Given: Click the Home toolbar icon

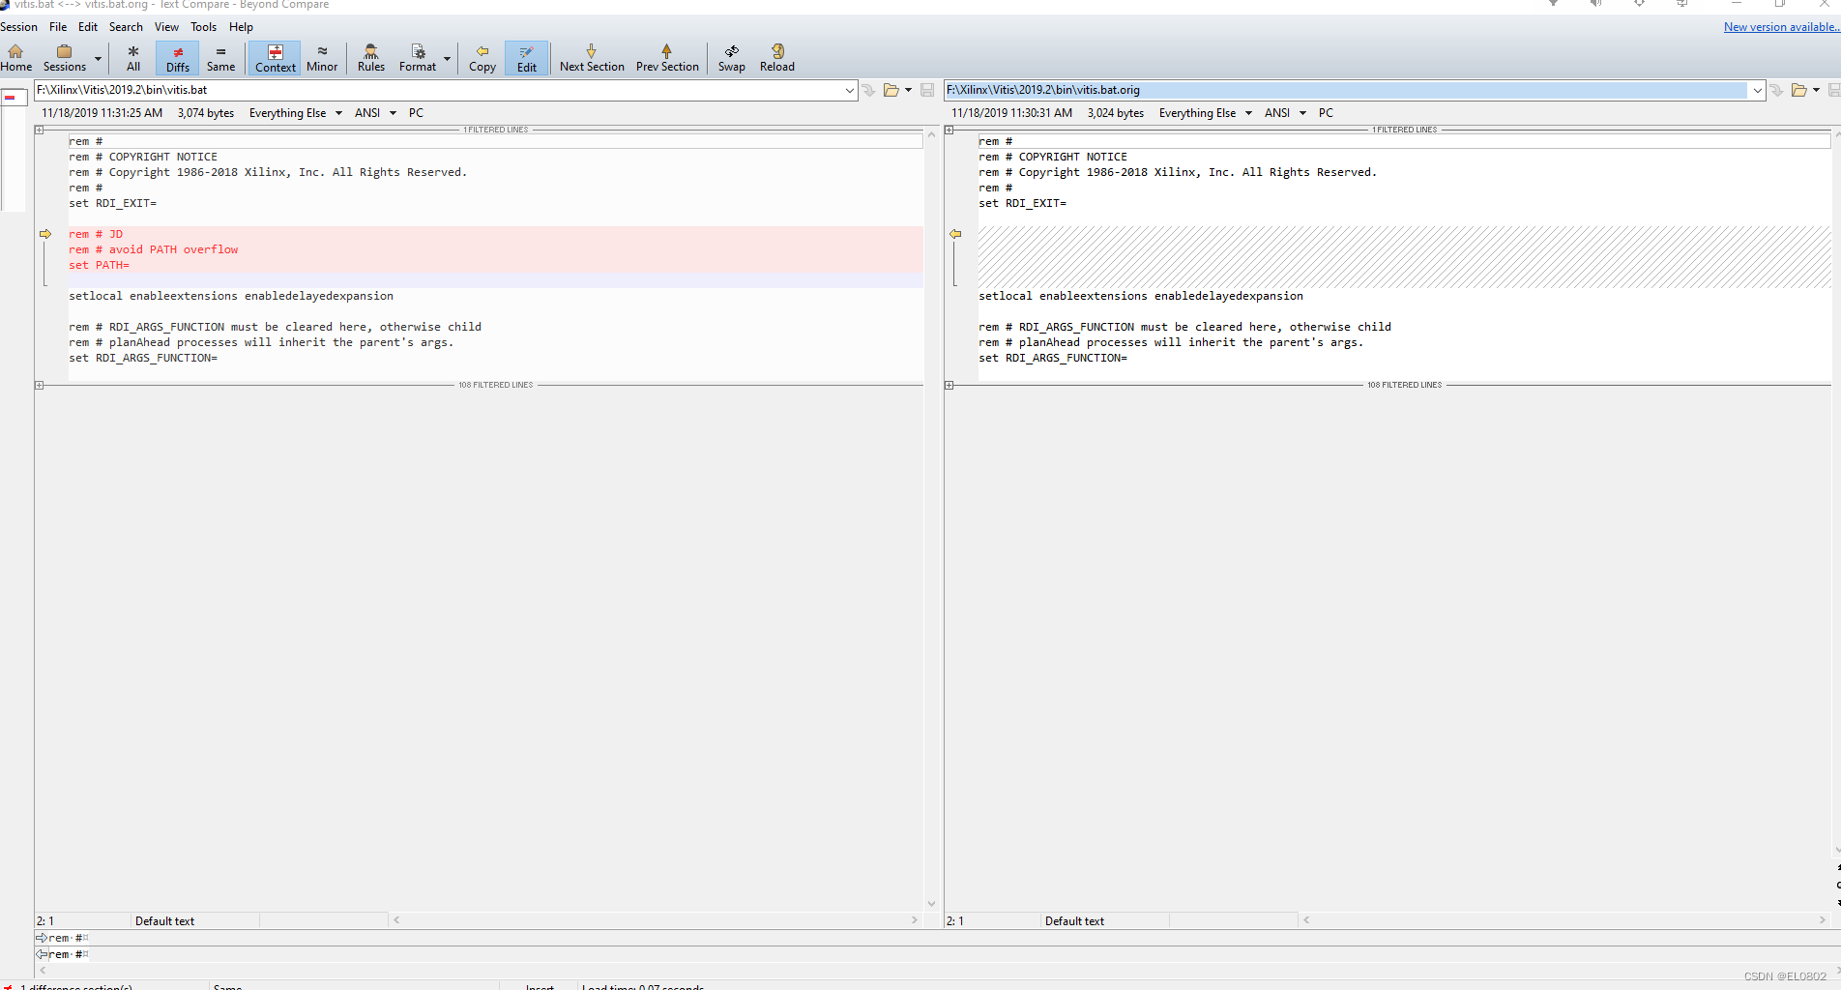Looking at the screenshot, I should [15, 57].
